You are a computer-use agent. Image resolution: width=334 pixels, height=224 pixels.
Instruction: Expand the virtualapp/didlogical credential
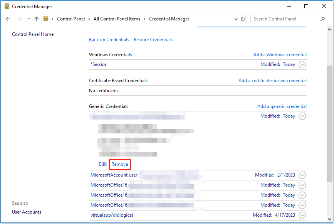click(x=302, y=215)
